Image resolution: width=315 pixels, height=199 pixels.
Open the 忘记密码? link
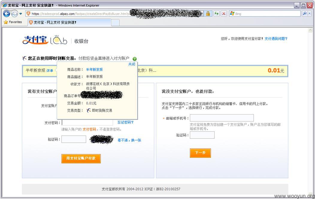click(125, 122)
